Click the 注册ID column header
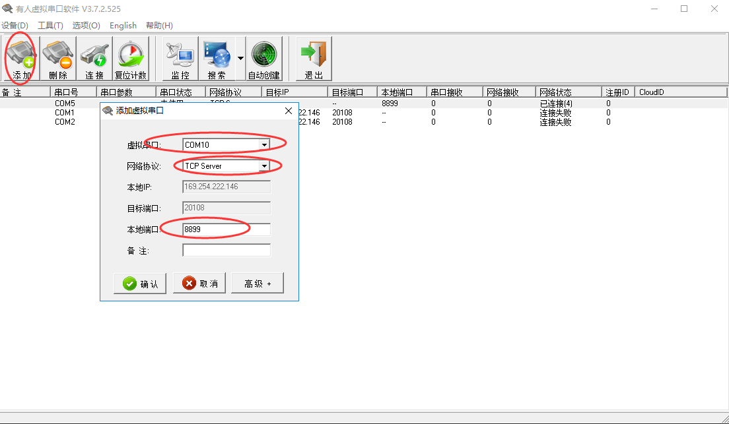Viewport: 729px width, 424px height. coord(618,92)
